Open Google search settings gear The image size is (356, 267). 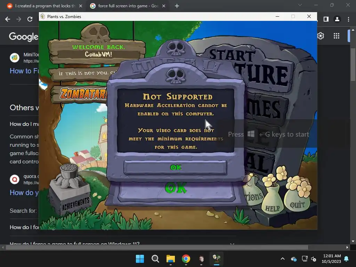[x=320, y=36]
